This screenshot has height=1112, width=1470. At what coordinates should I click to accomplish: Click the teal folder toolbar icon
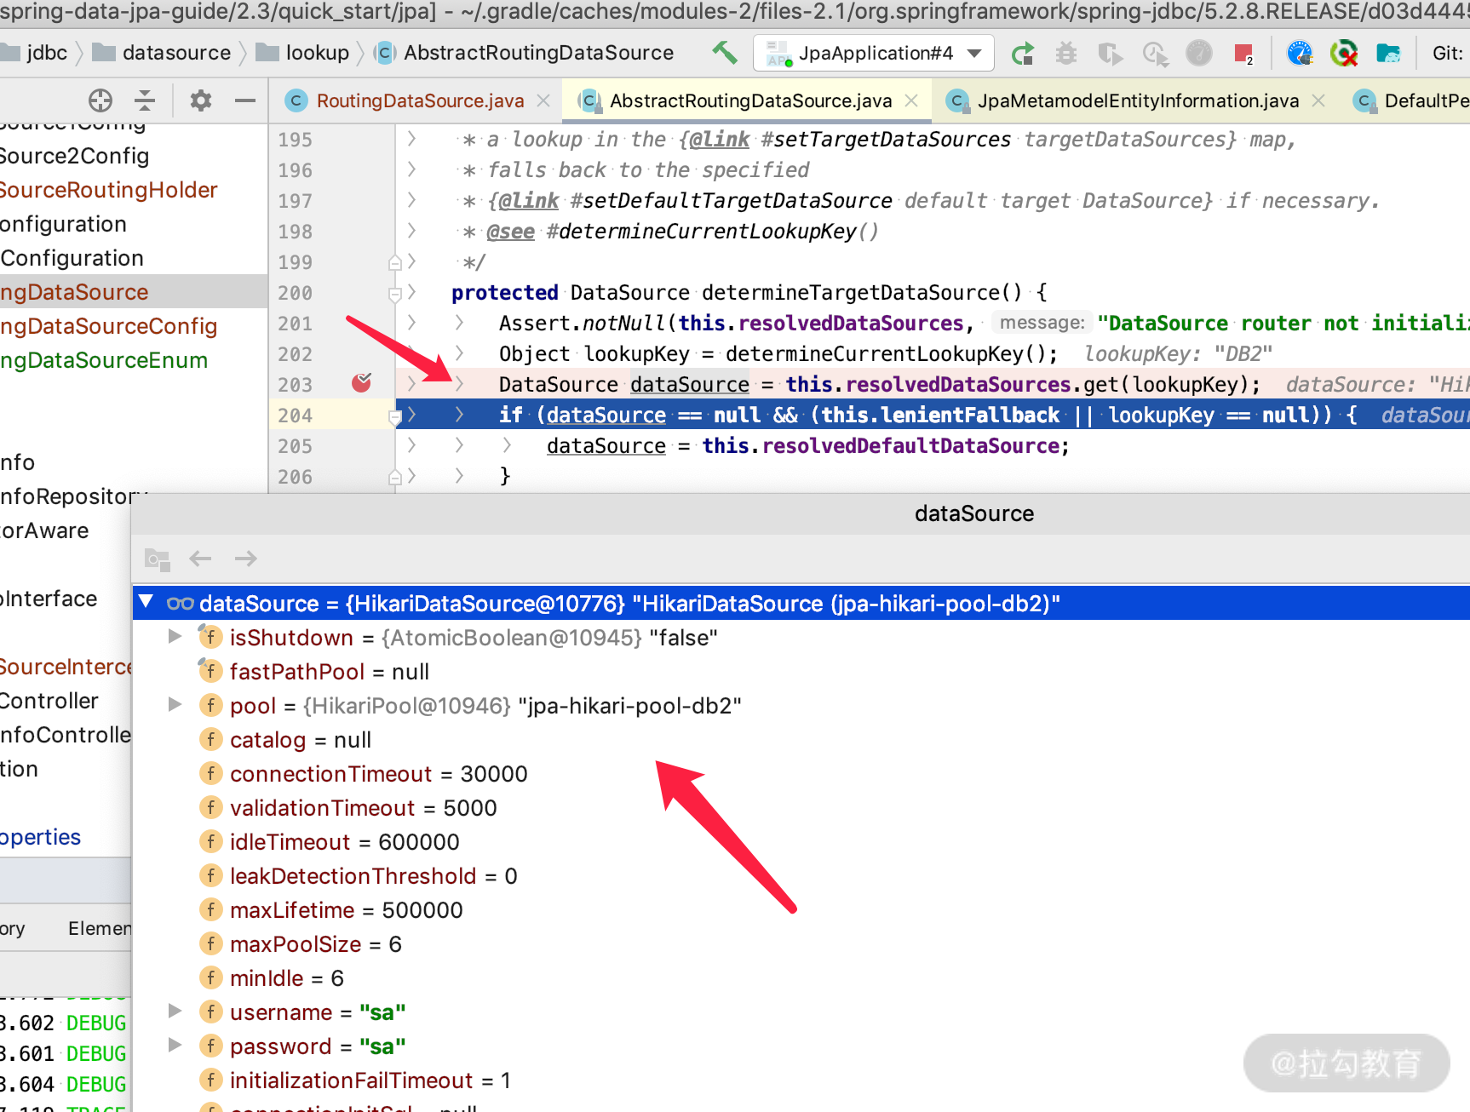1388,54
